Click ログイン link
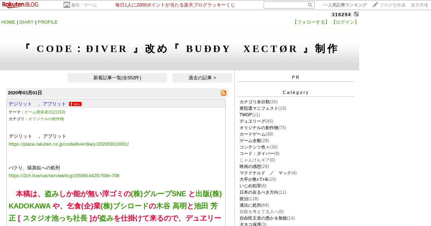The width and height of the screenshot is (431, 226). 345,22
